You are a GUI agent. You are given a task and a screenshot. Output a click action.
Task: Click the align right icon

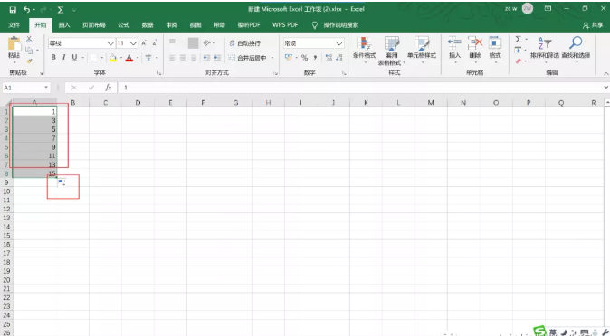click(x=194, y=58)
